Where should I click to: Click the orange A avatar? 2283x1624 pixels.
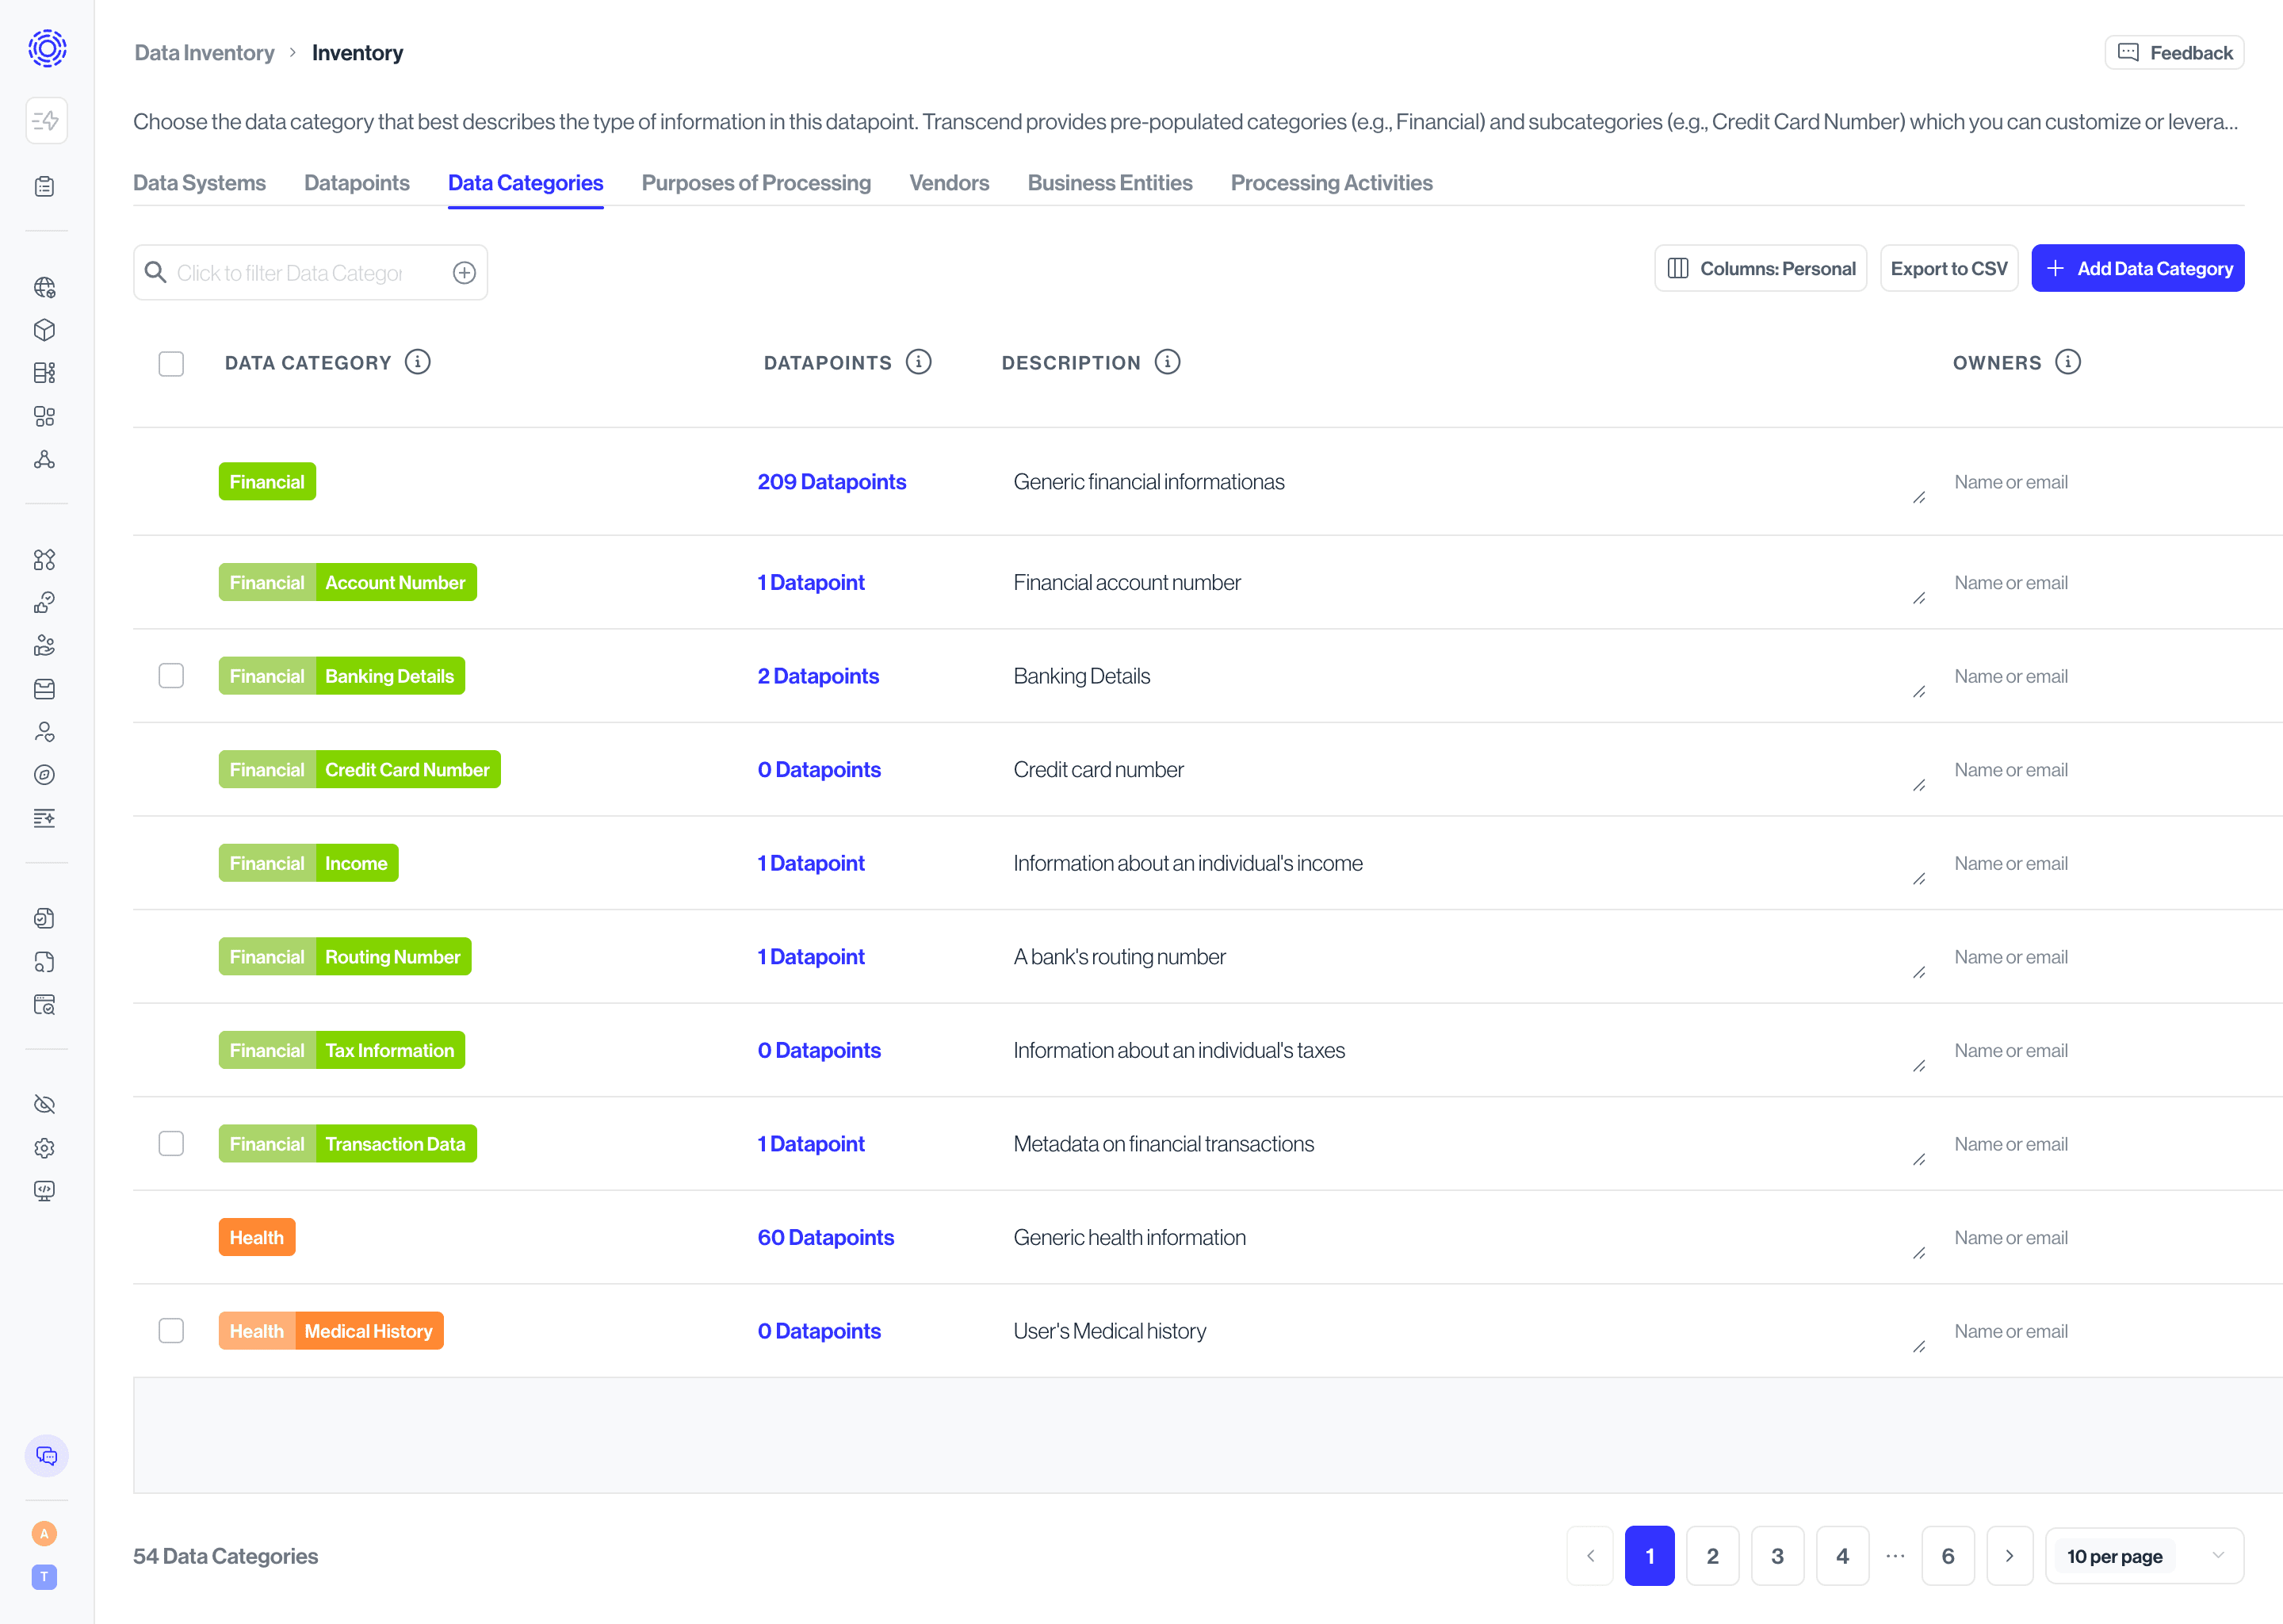44,1534
